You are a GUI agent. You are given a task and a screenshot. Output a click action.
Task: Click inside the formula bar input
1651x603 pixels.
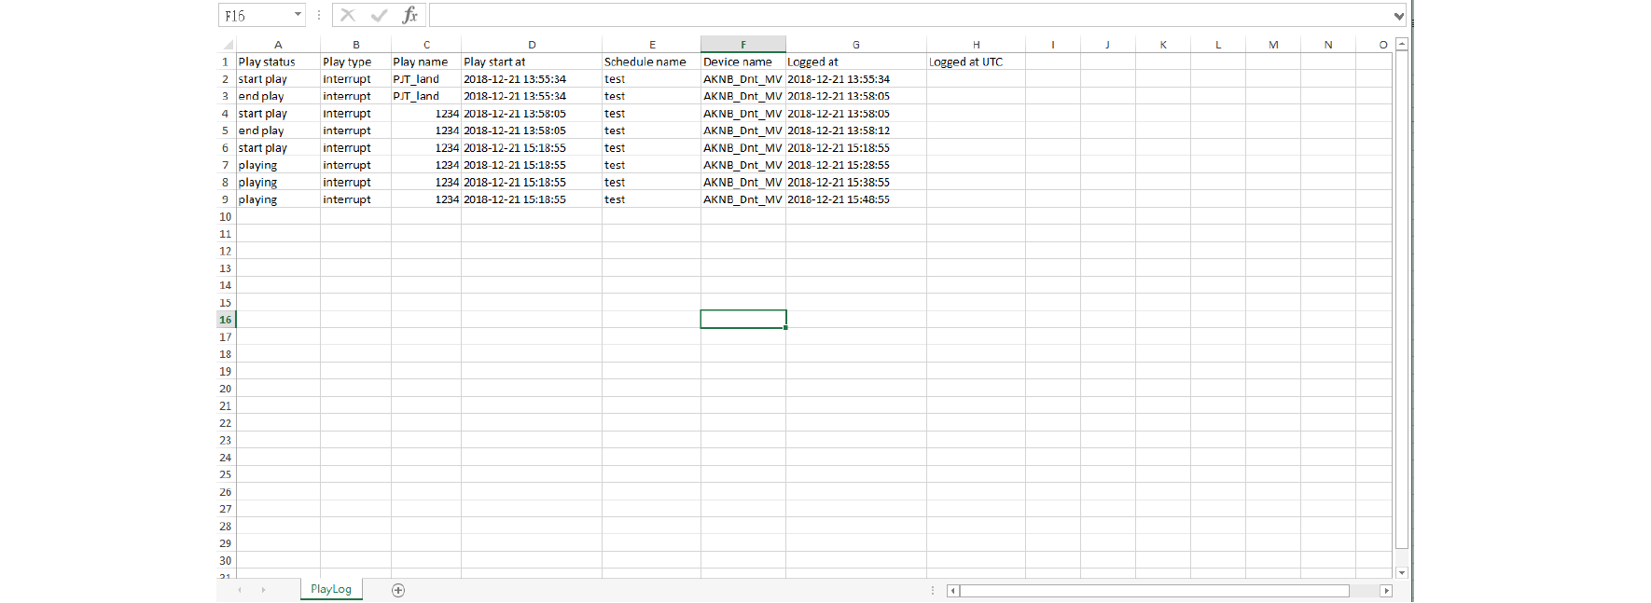909,15
